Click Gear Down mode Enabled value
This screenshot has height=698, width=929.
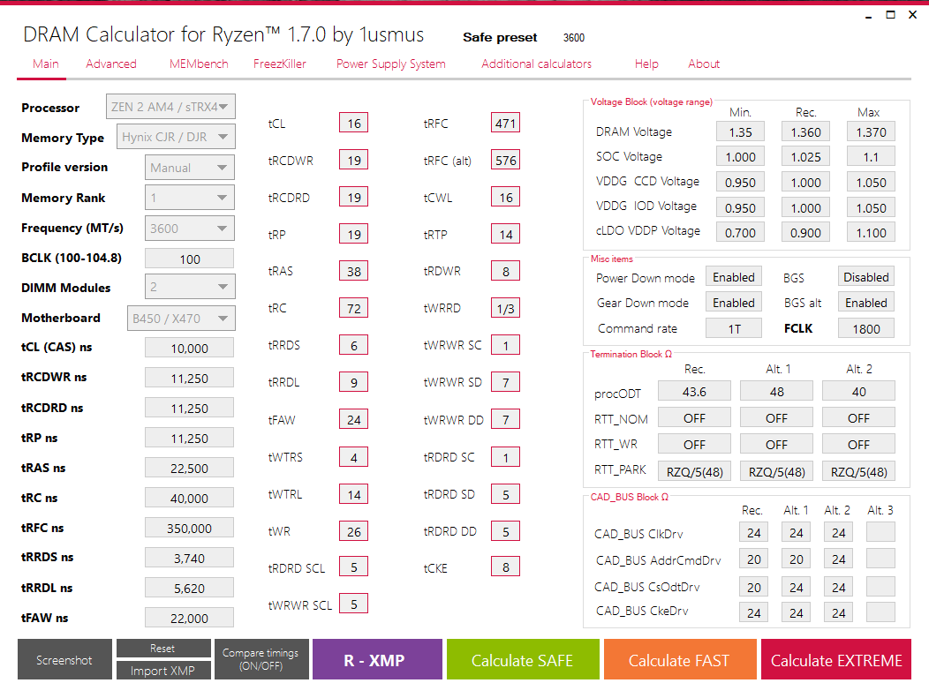click(x=734, y=303)
